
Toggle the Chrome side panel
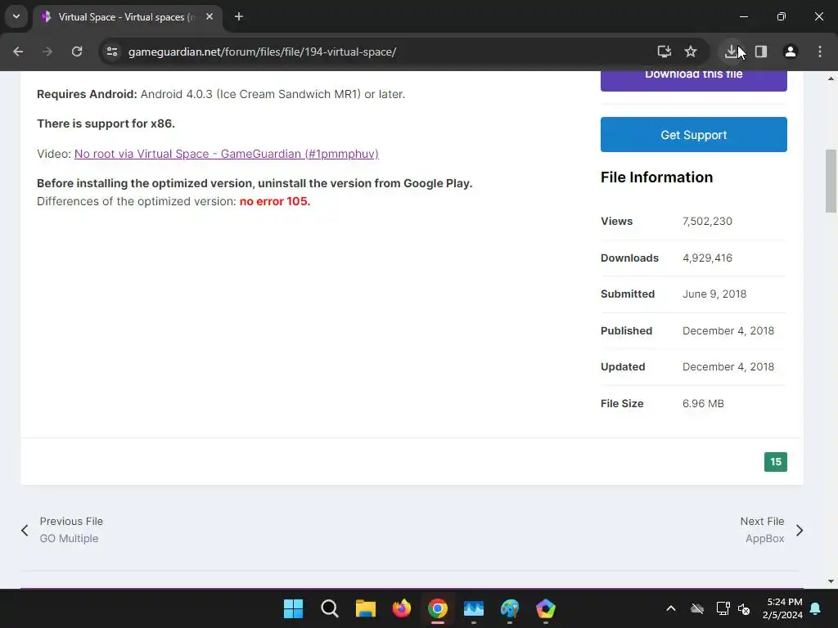pyautogui.click(x=761, y=52)
